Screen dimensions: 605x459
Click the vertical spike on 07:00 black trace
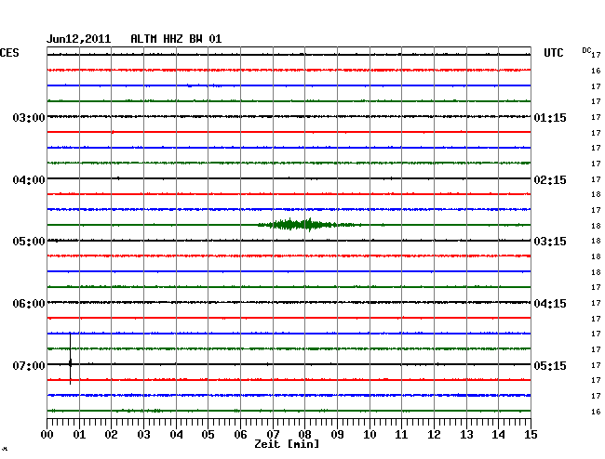70,359
